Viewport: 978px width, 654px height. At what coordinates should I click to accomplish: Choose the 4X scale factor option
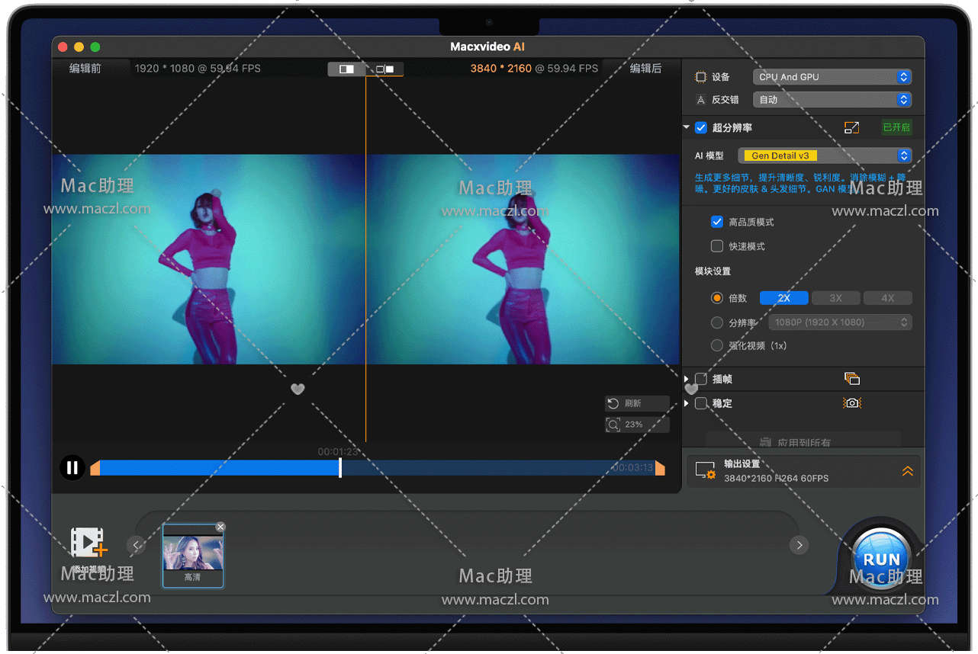pos(887,298)
